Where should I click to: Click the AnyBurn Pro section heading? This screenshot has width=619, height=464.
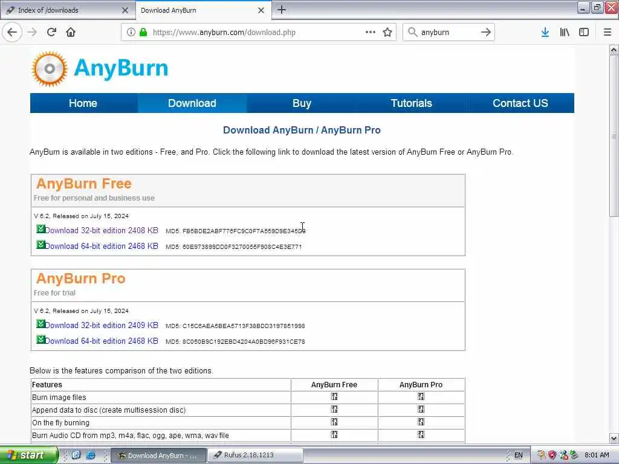(x=80, y=279)
